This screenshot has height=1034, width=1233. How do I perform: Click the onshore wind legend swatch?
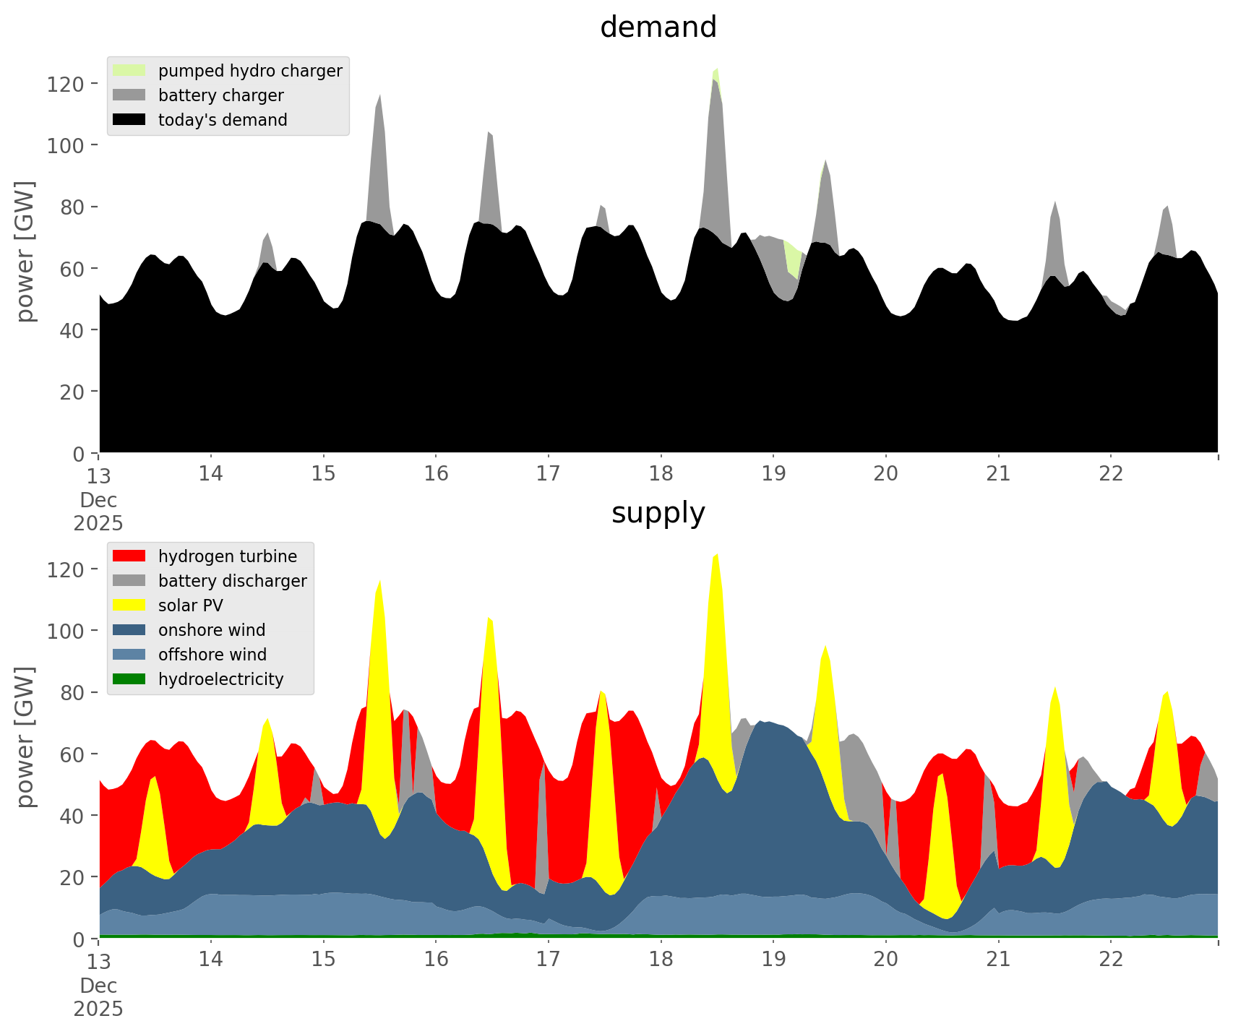pos(129,630)
